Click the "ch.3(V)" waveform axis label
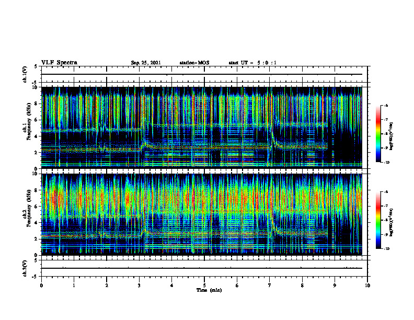This screenshot has height=320, width=414. tap(25, 269)
